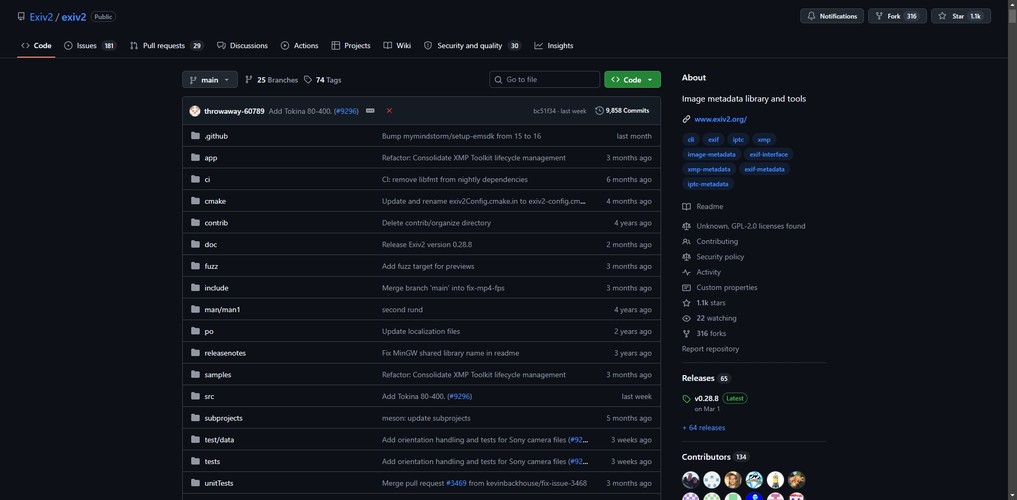Select the image-metadata topic tag
The image size is (1017, 500).
click(x=711, y=154)
